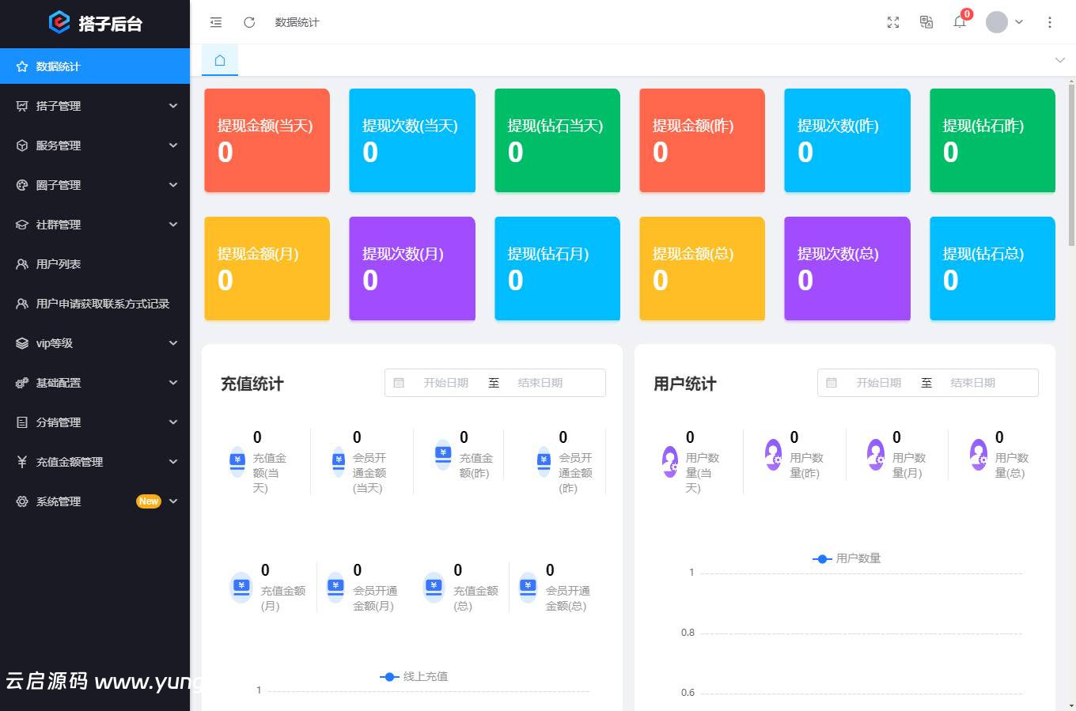Click the 搭子后台 logo
This screenshot has height=711, width=1076.
(x=95, y=23)
